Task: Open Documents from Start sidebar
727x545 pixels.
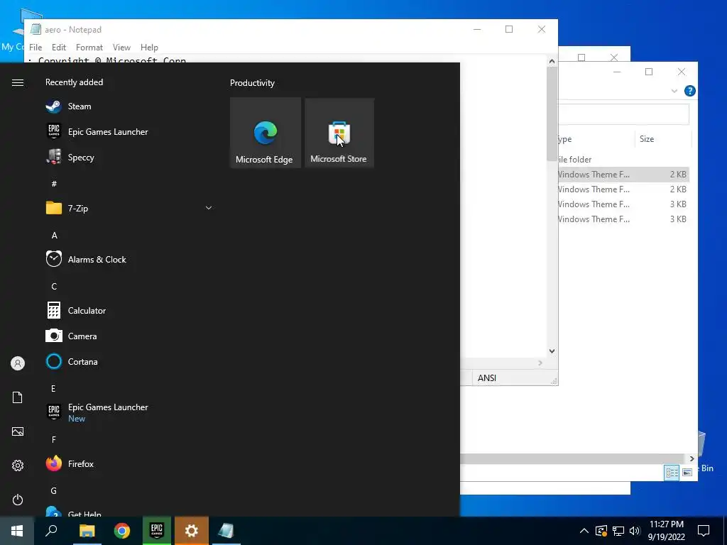Action: click(x=18, y=397)
